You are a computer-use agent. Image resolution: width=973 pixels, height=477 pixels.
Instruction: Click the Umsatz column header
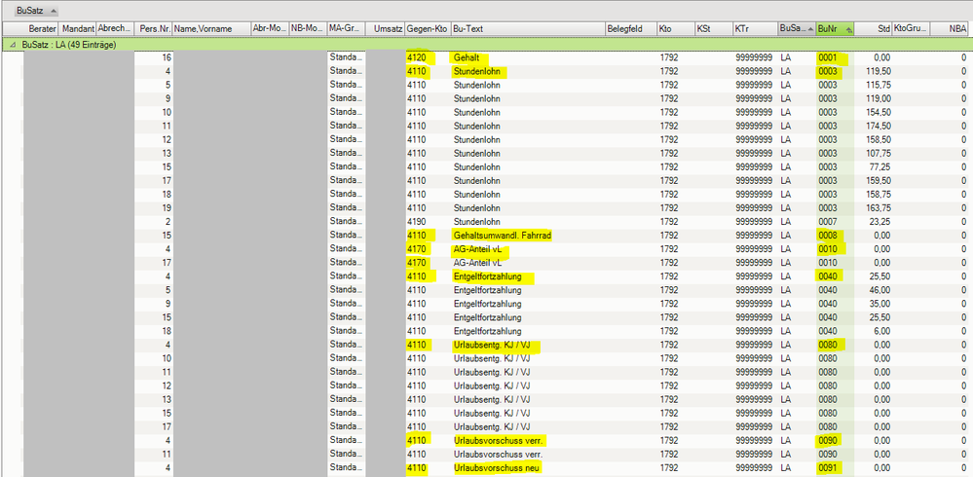coord(386,28)
